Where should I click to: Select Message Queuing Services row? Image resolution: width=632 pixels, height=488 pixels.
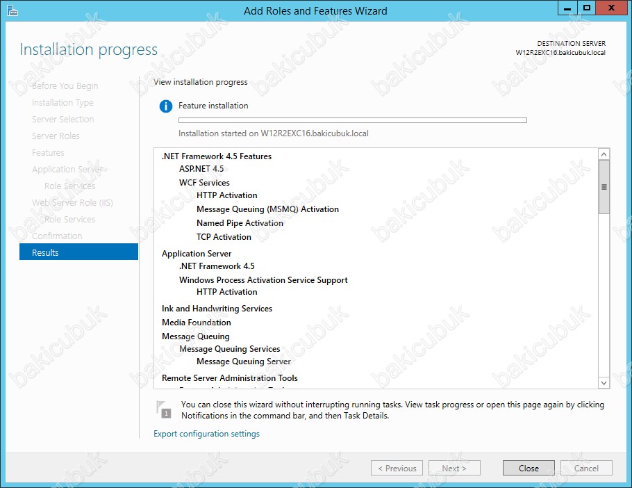pos(230,349)
